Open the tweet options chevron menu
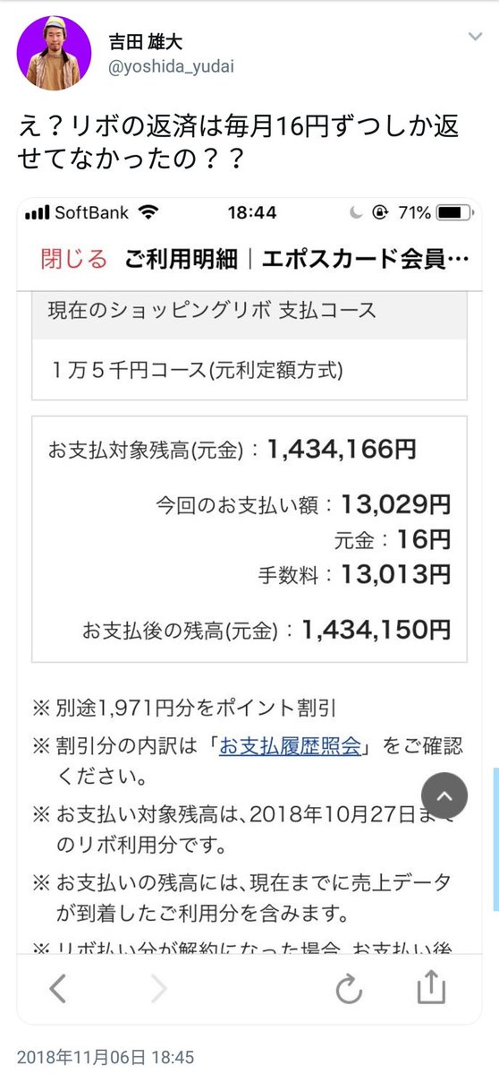Screen dimensions: 499x1074 [x=474, y=36]
